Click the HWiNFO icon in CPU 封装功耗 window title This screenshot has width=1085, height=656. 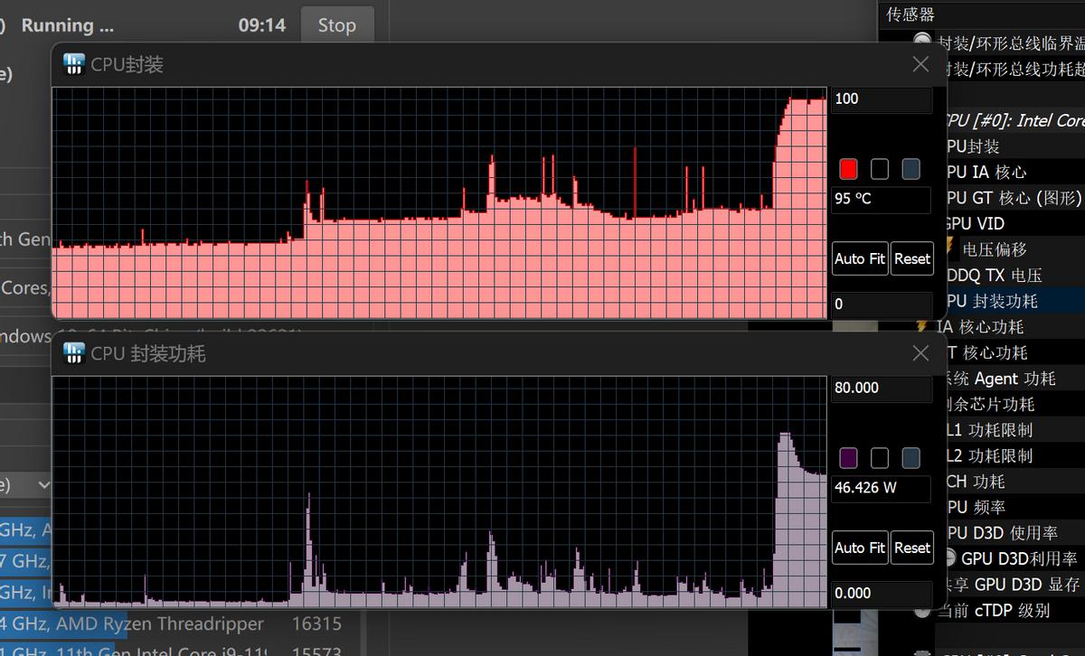[x=73, y=353]
